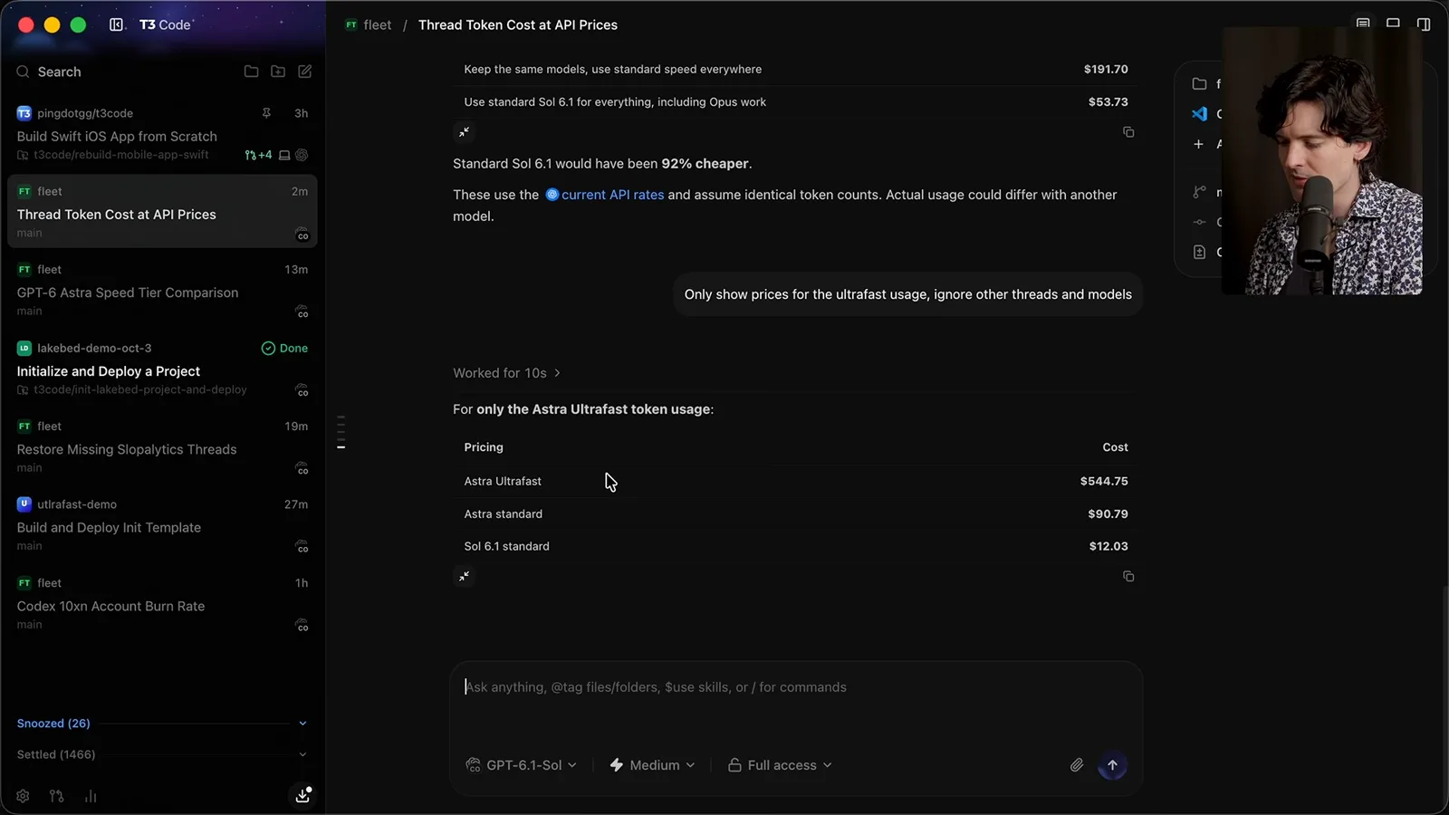Image resolution: width=1449 pixels, height=815 pixels.
Task: Click the diff file icon in the right panel
Action: [x=1199, y=252]
